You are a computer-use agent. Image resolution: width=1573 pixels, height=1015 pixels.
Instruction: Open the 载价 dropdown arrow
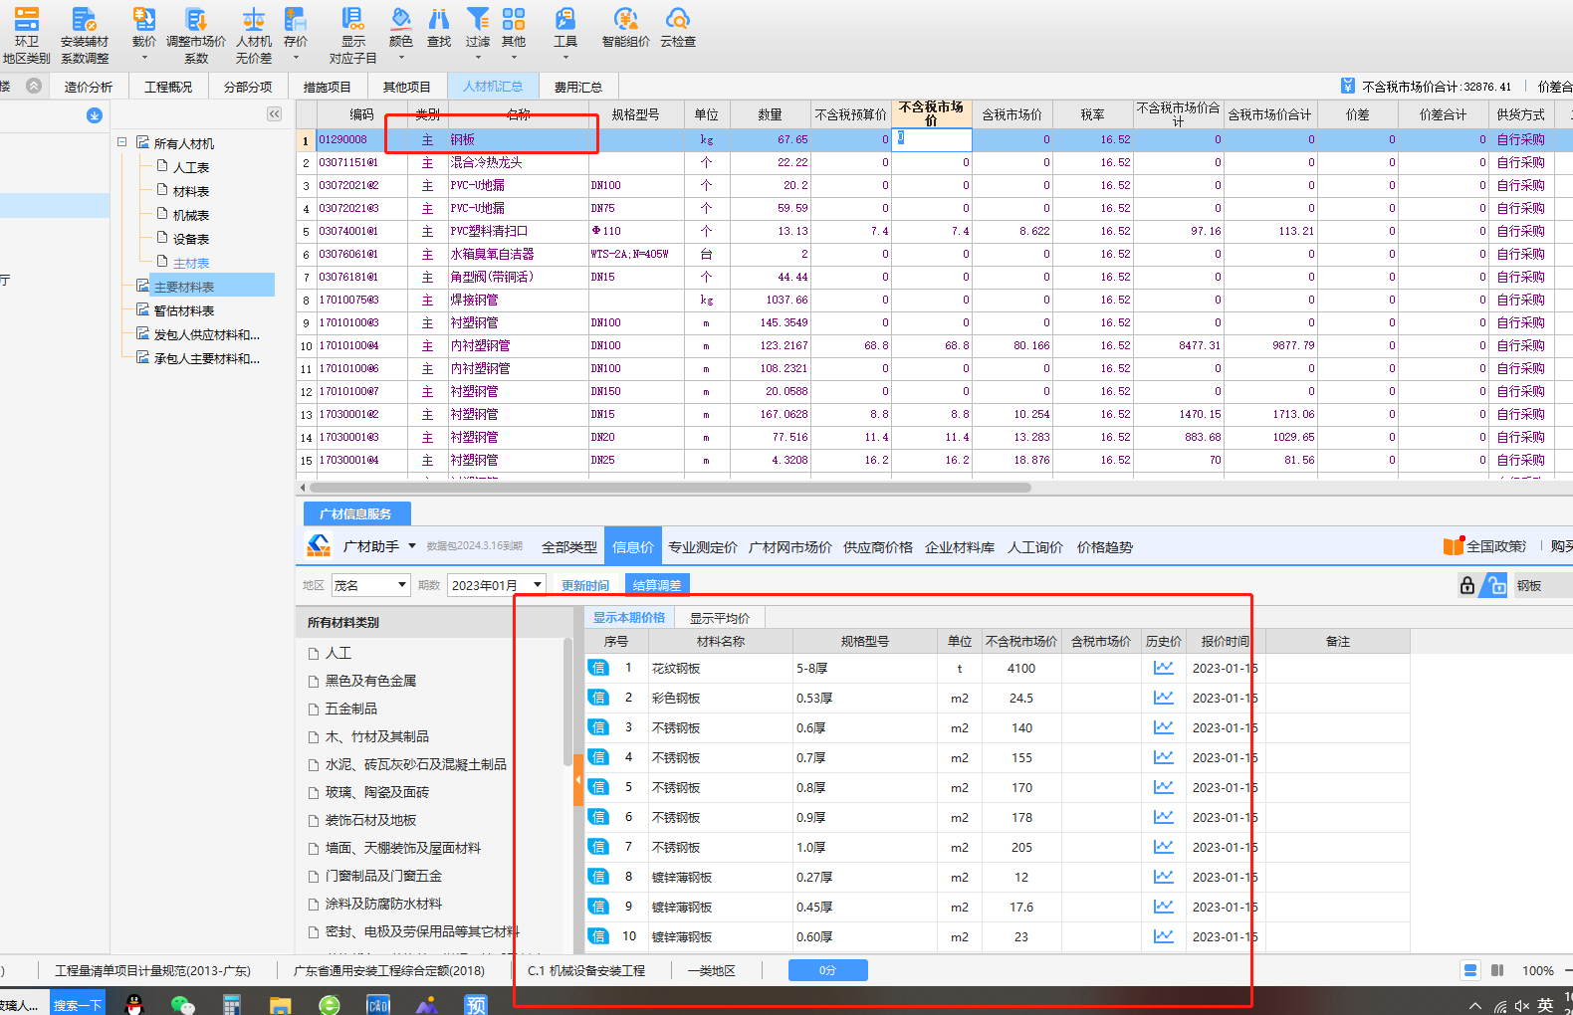pyautogui.click(x=144, y=58)
